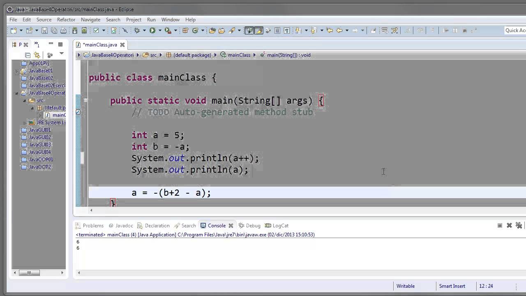This screenshot has width=526, height=296.
Task: Maximize the Package Explorer view
Action: 60,44
